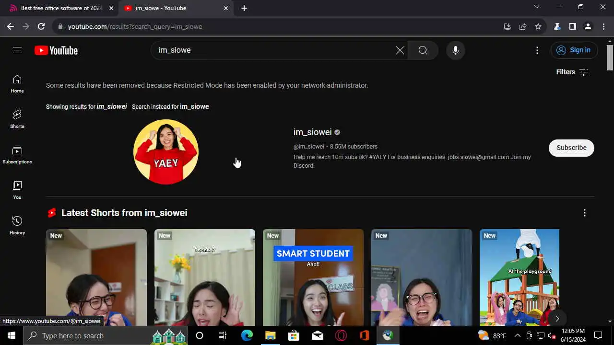614x345 pixels.
Task: Open Shorts in the sidebar
Action: pos(17,119)
